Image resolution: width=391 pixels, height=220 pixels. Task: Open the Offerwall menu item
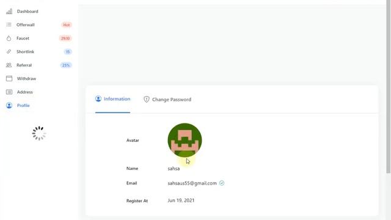[x=26, y=24]
